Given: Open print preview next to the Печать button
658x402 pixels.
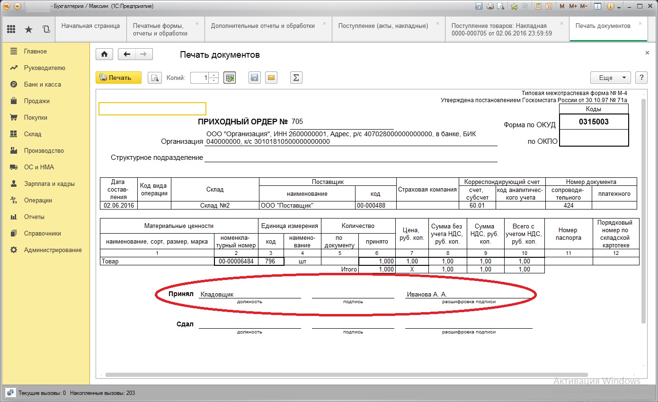Looking at the screenshot, I should coord(155,78).
